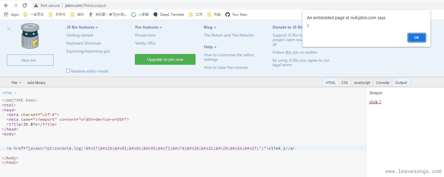Expand the JS Bin features section link

click(x=82, y=27)
